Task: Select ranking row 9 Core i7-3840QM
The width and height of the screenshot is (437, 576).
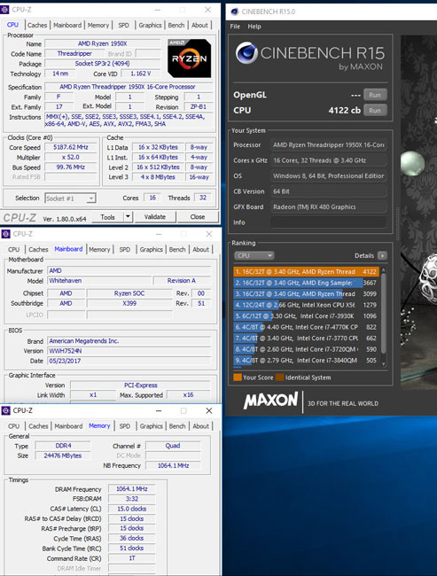Action: pyautogui.click(x=306, y=361)
